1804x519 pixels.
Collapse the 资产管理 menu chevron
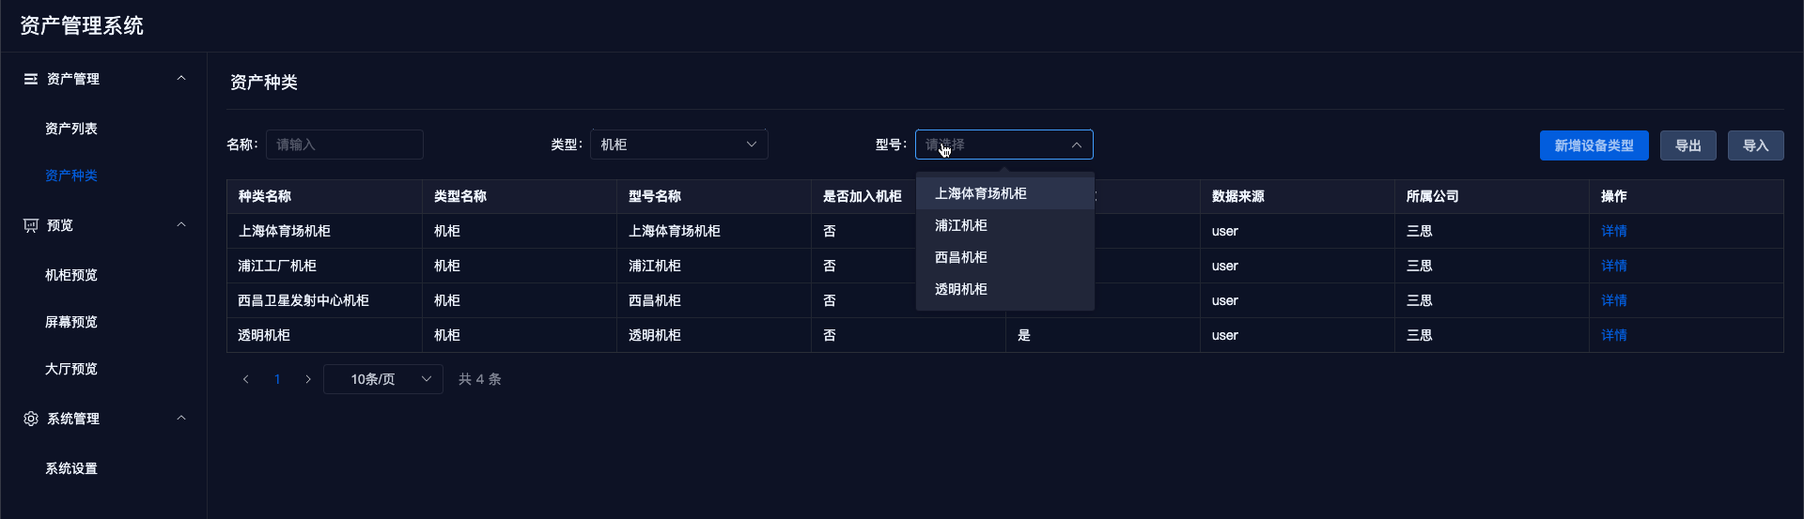click(181, 79)
